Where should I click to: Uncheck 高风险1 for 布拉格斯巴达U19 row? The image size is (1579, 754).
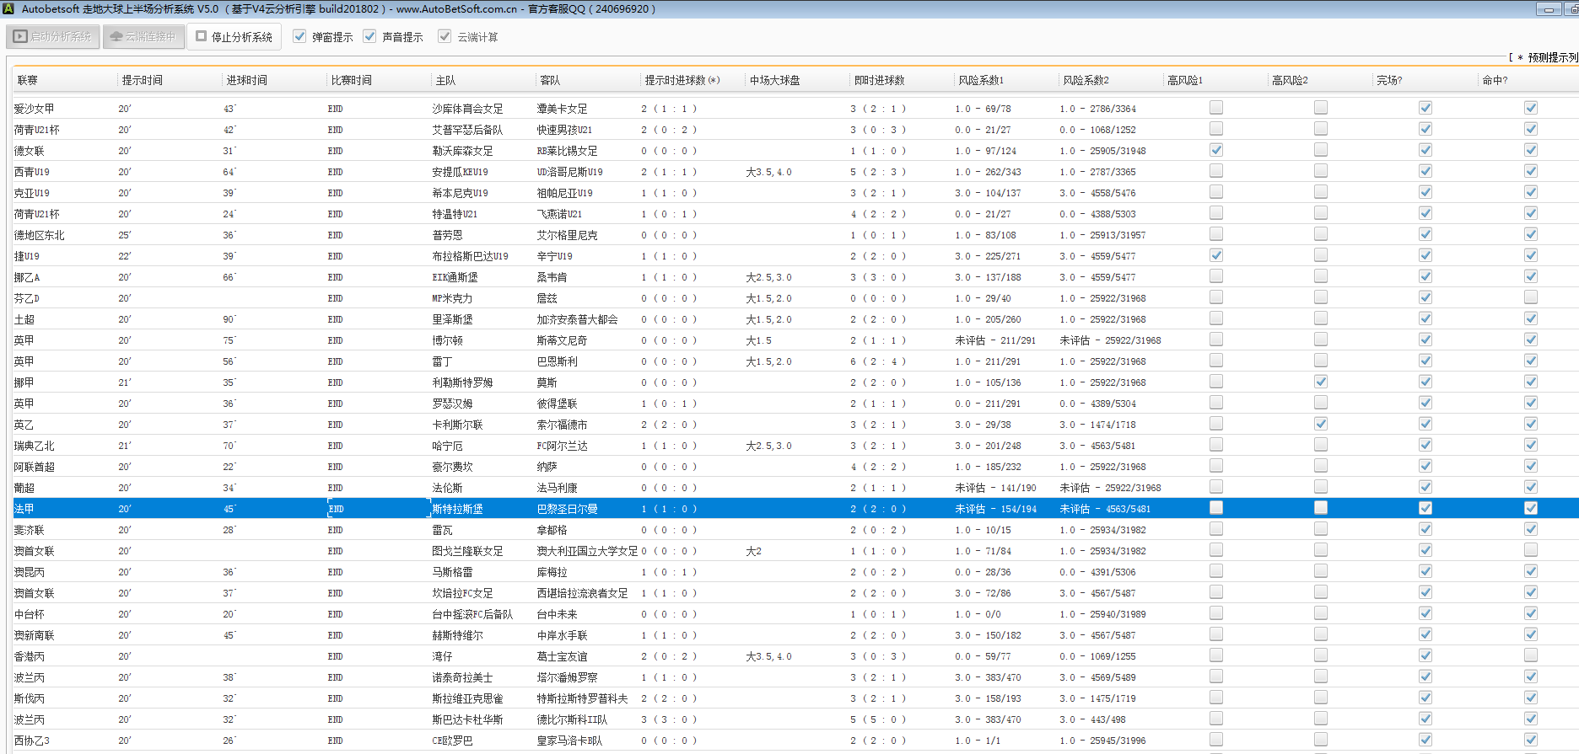click(x=1215, y=255)
